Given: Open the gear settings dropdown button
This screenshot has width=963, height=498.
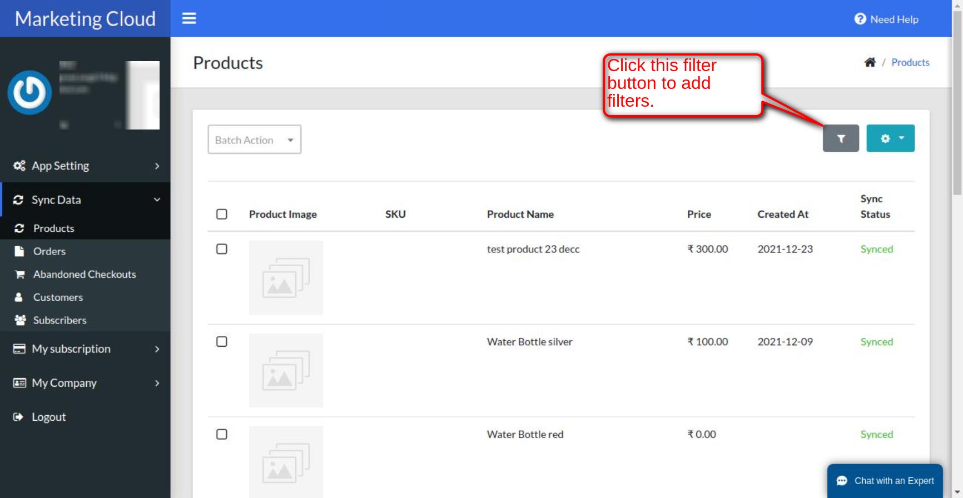Looking at the screenshot, I should pos(890,138).
